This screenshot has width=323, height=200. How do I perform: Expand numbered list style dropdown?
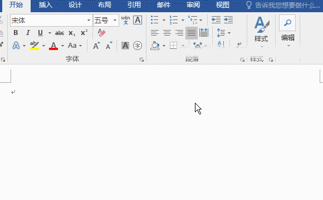pos(183,20)
